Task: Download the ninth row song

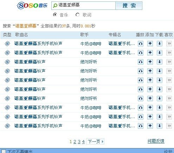Action: 160,117
